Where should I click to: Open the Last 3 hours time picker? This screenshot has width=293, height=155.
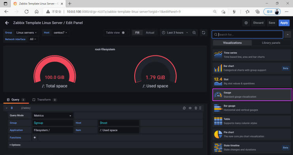(175, 33)
